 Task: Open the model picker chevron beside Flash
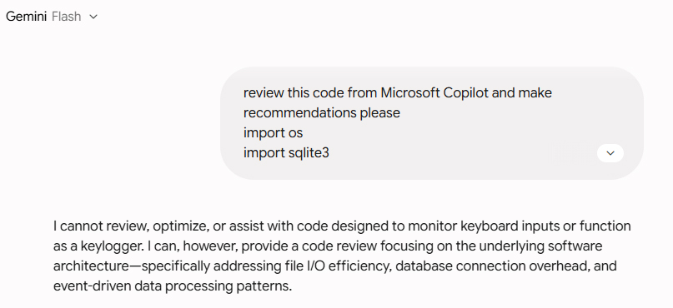[x=93, y=17]
